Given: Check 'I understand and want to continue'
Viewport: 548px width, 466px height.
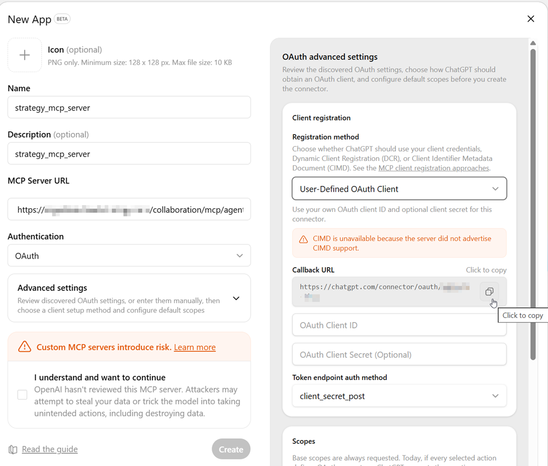Looking at the screenshot, I should [x=22, y=395].
